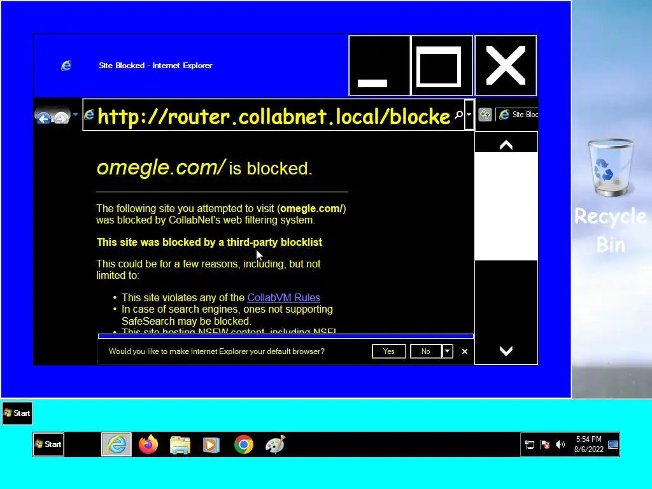
Task: Click the scrollbar up arrow
Action: click(506, 145)
